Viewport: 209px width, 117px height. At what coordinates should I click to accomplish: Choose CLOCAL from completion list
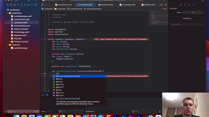(x=79, y=79)
